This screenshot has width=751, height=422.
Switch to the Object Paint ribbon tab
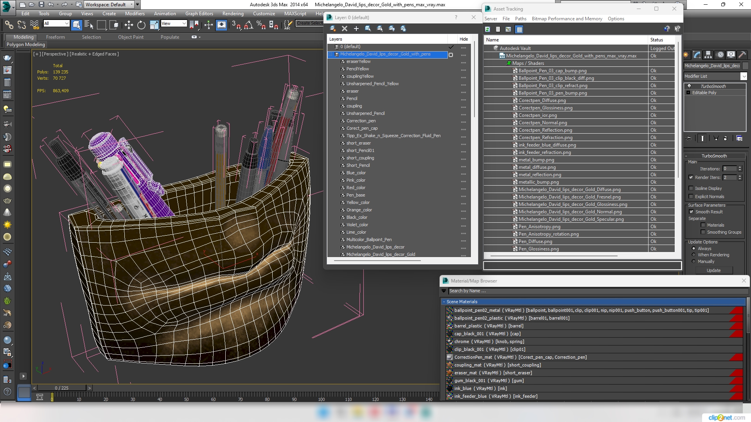(131, 37)
